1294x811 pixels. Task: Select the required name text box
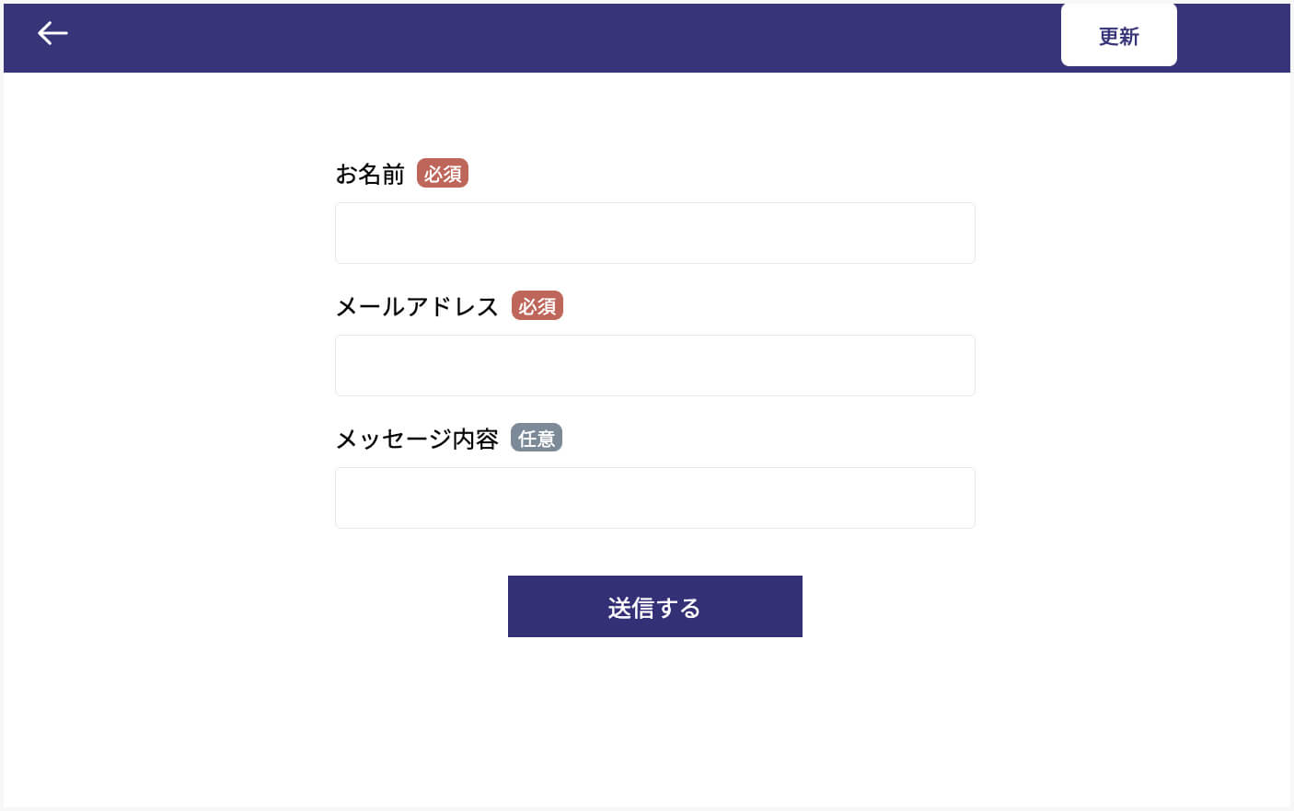pos(654,234)
